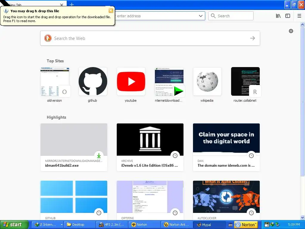
Task: Click the green download icon on idman card
Action: 99,156
